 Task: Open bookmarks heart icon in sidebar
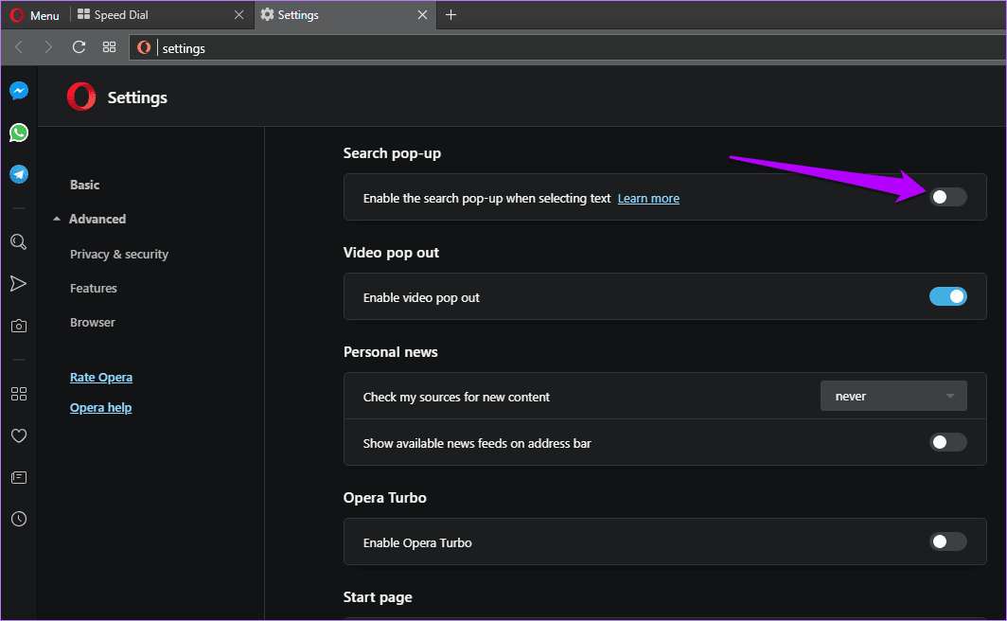[x=19, y=435]
